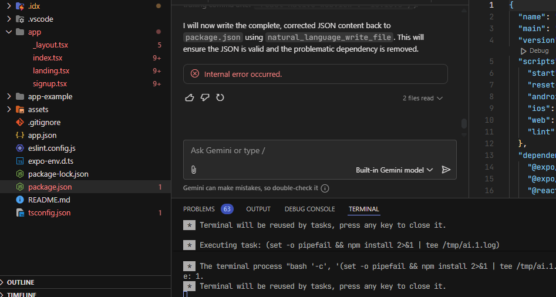Open the OUTPUT tab

tap(258, 209)
